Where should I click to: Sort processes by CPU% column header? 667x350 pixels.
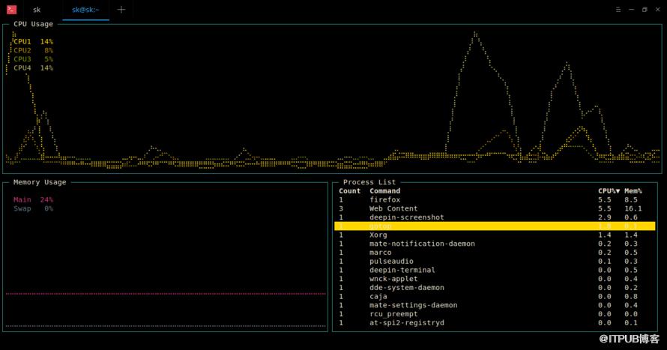[x=609, y=191]
